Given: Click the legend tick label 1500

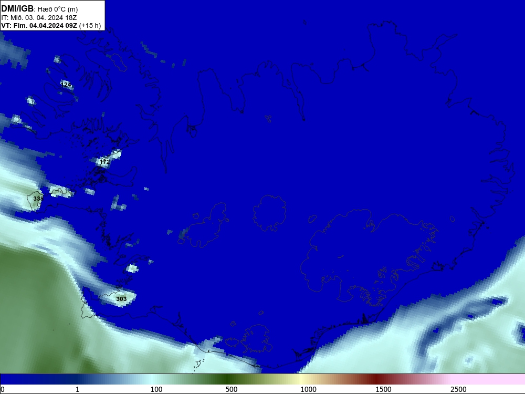Looking at the screenshot, I should coord(383,389).
